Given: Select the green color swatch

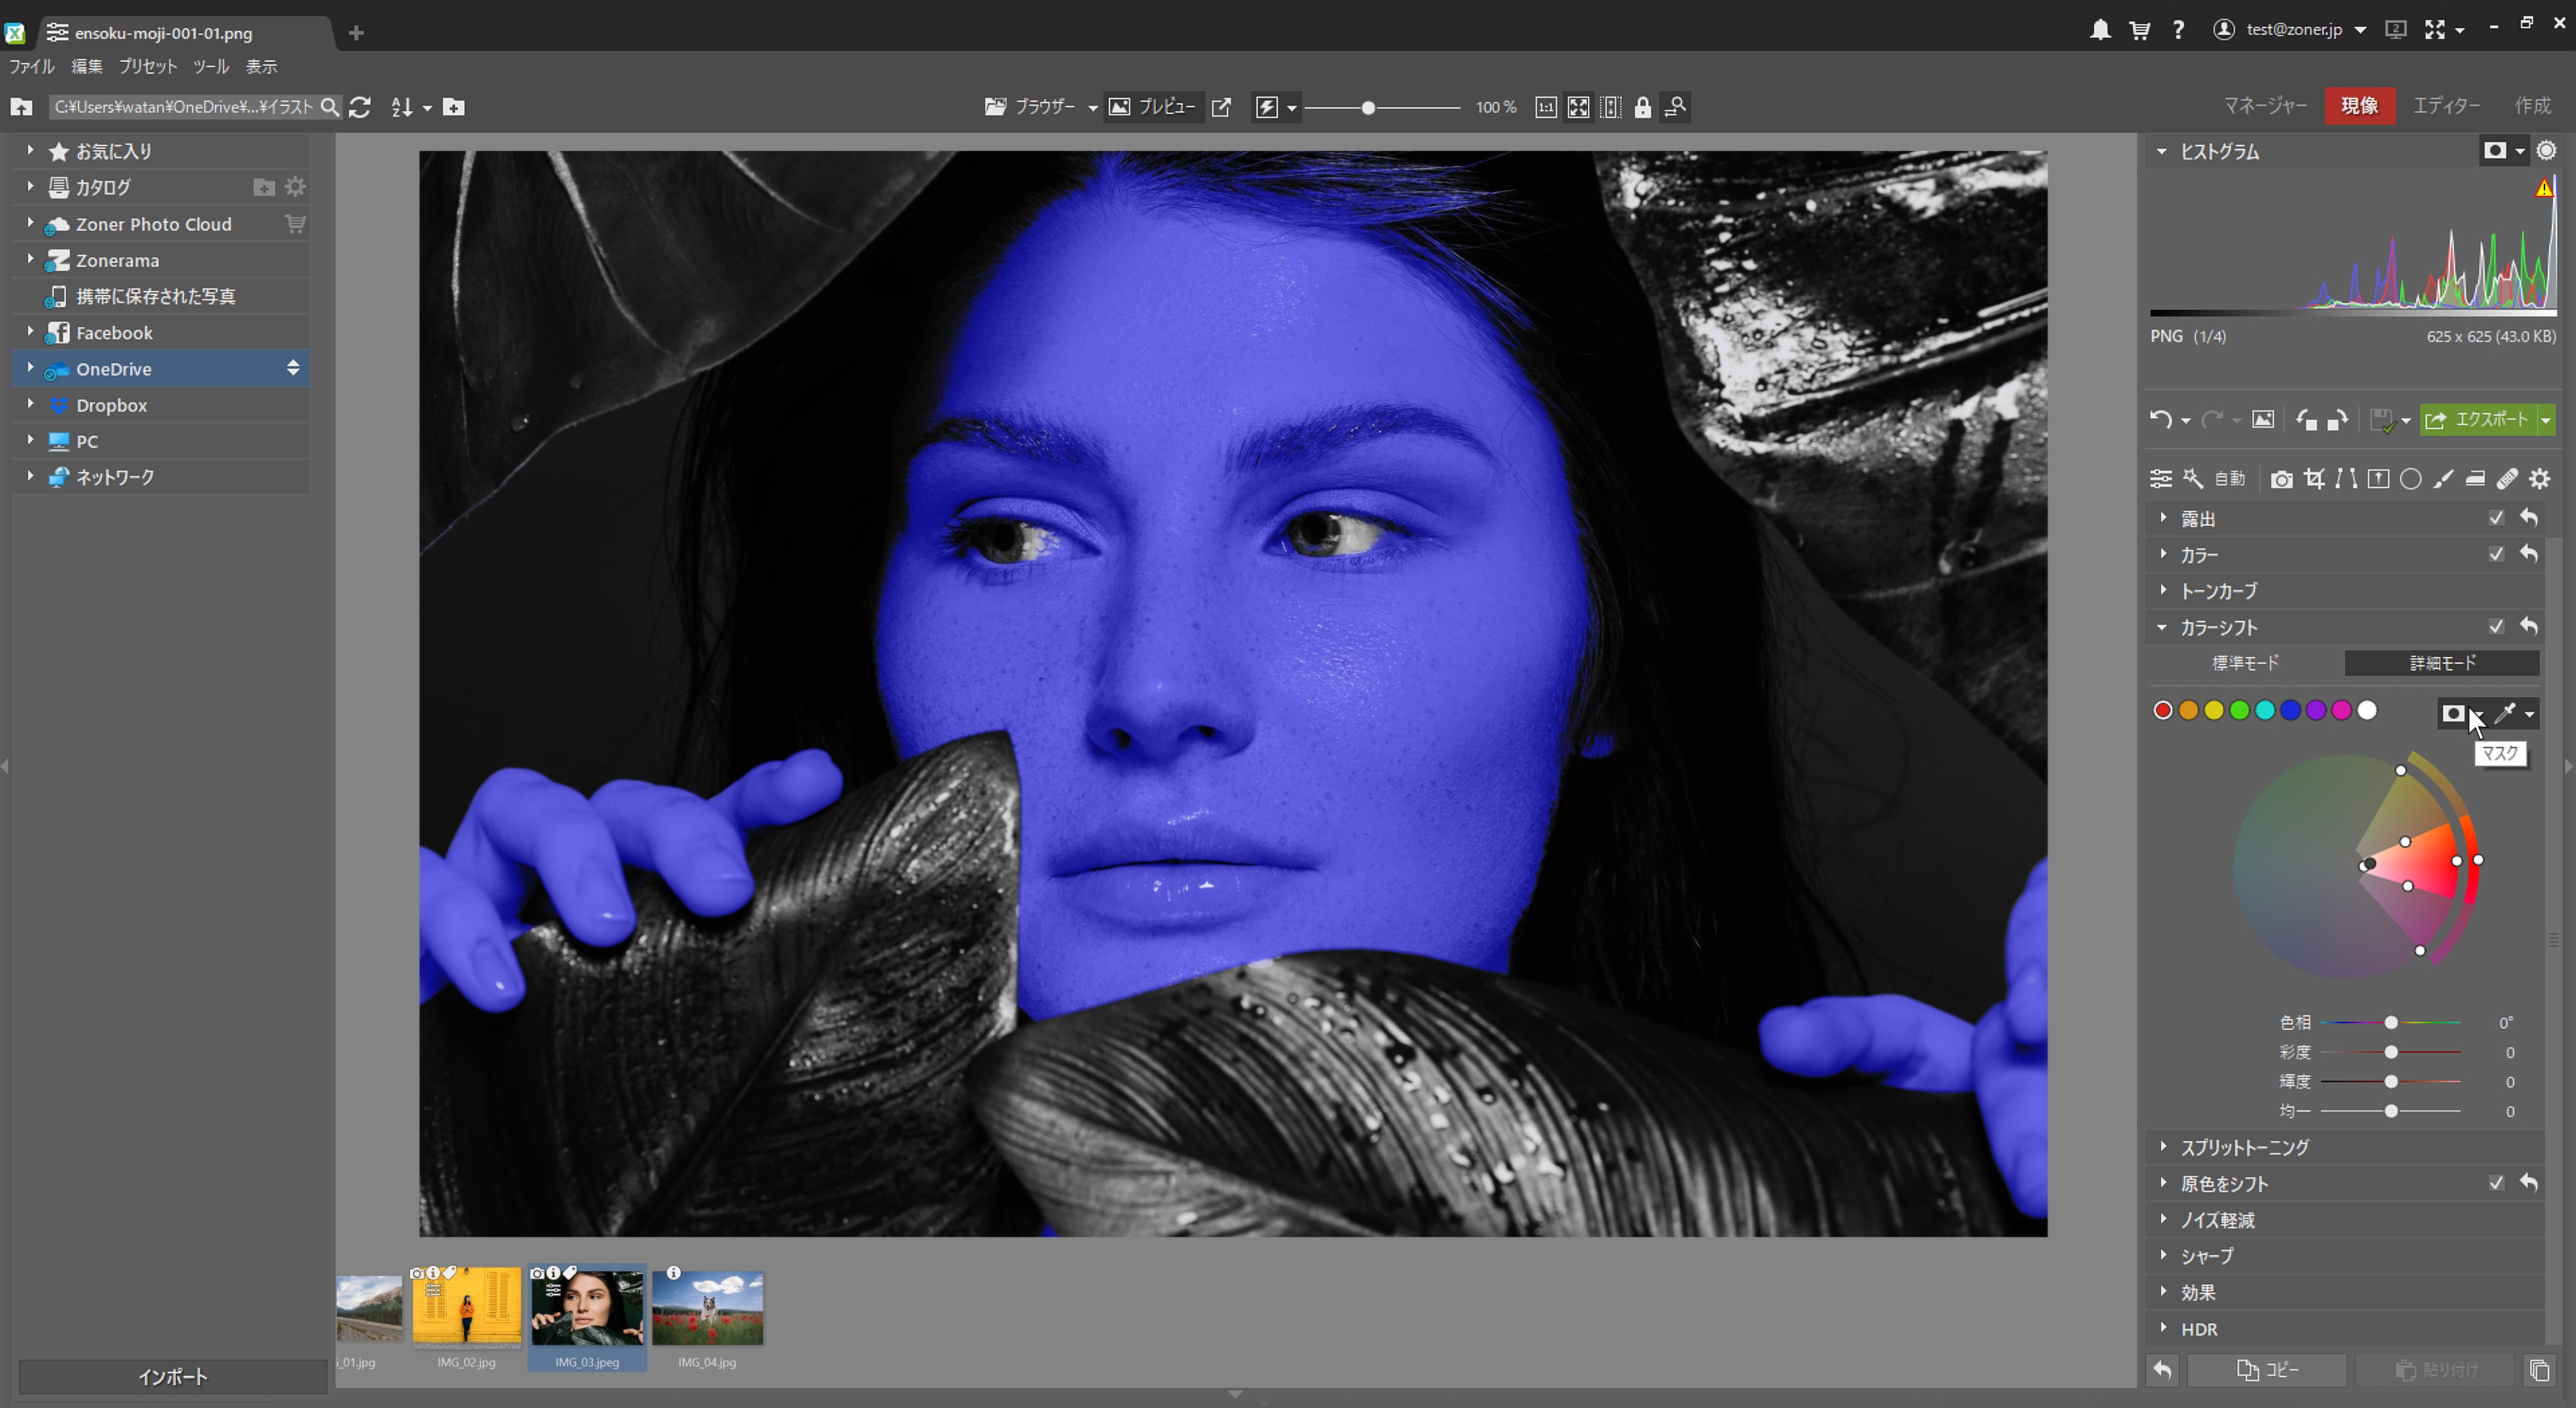Looking at the screenshot, I should (x=2239, y=711).
